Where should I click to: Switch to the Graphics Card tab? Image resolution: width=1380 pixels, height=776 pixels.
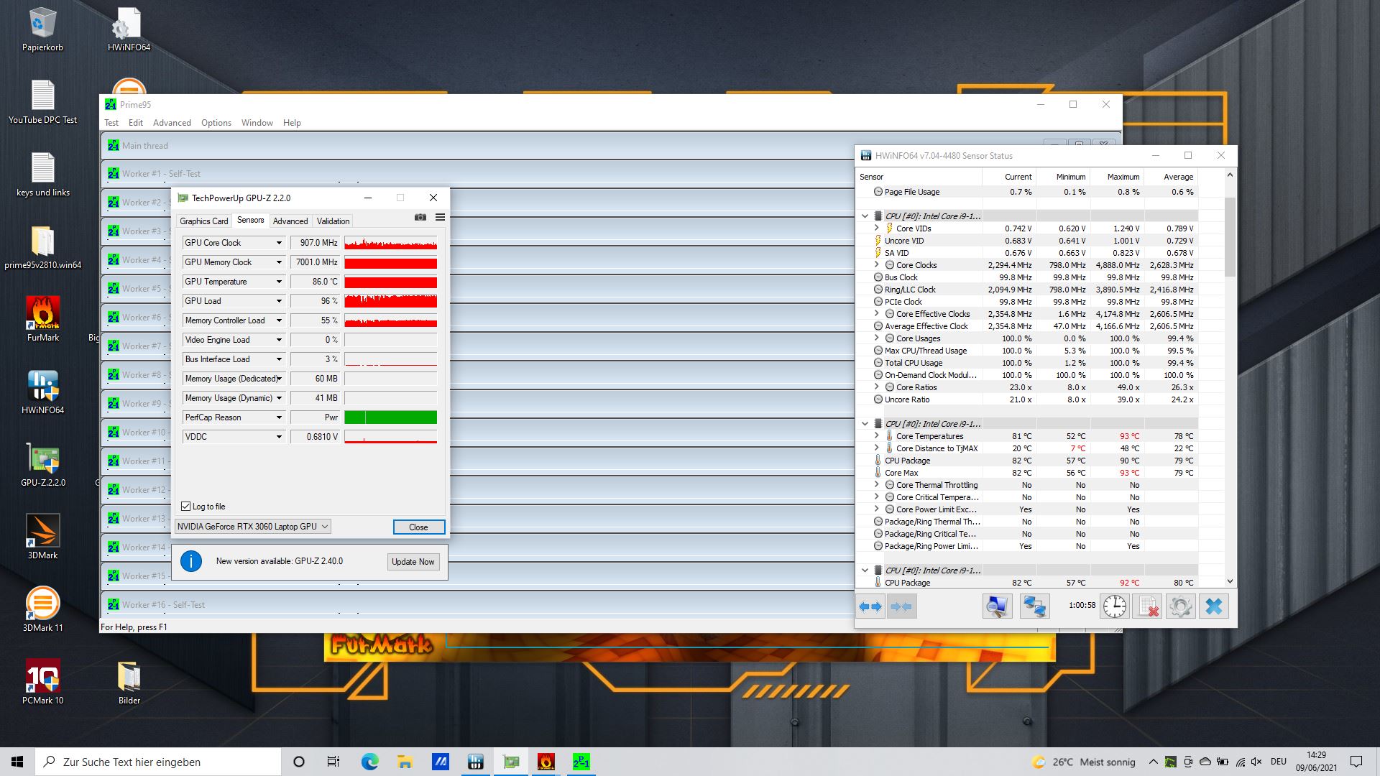click(x=203, y=221)
